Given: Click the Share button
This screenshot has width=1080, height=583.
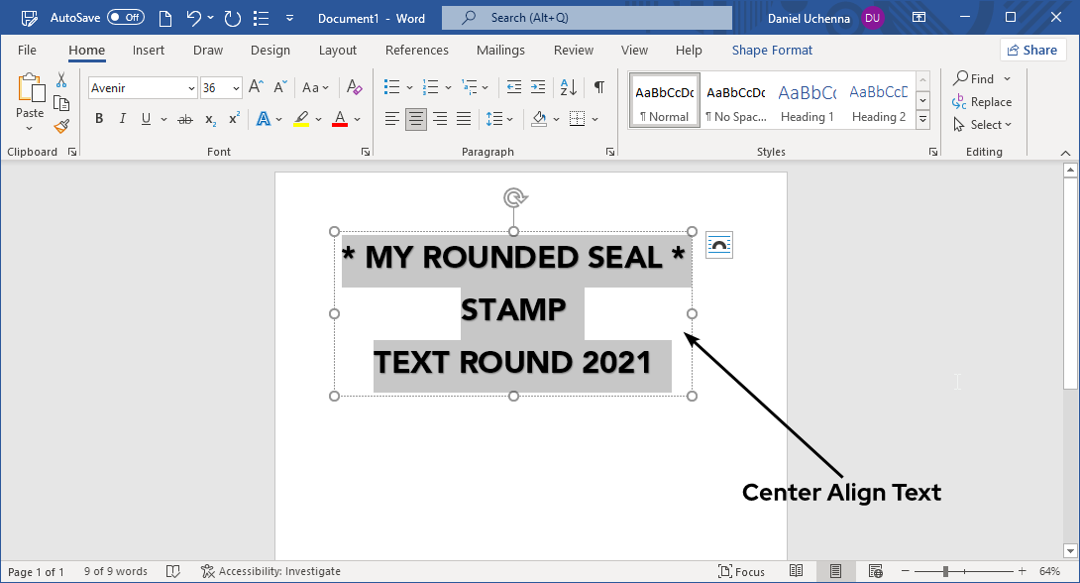Looking at the screenshot, I should pos(1032,49).
